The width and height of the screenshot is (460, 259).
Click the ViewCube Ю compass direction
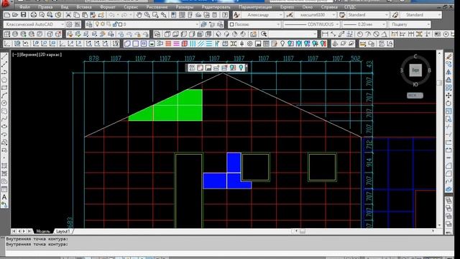coord(415,85)
